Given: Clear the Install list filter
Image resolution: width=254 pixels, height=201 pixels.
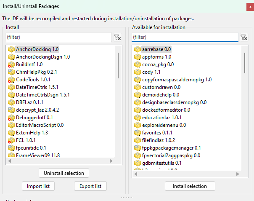Looking at the screenshot, I should click(117, 38).
